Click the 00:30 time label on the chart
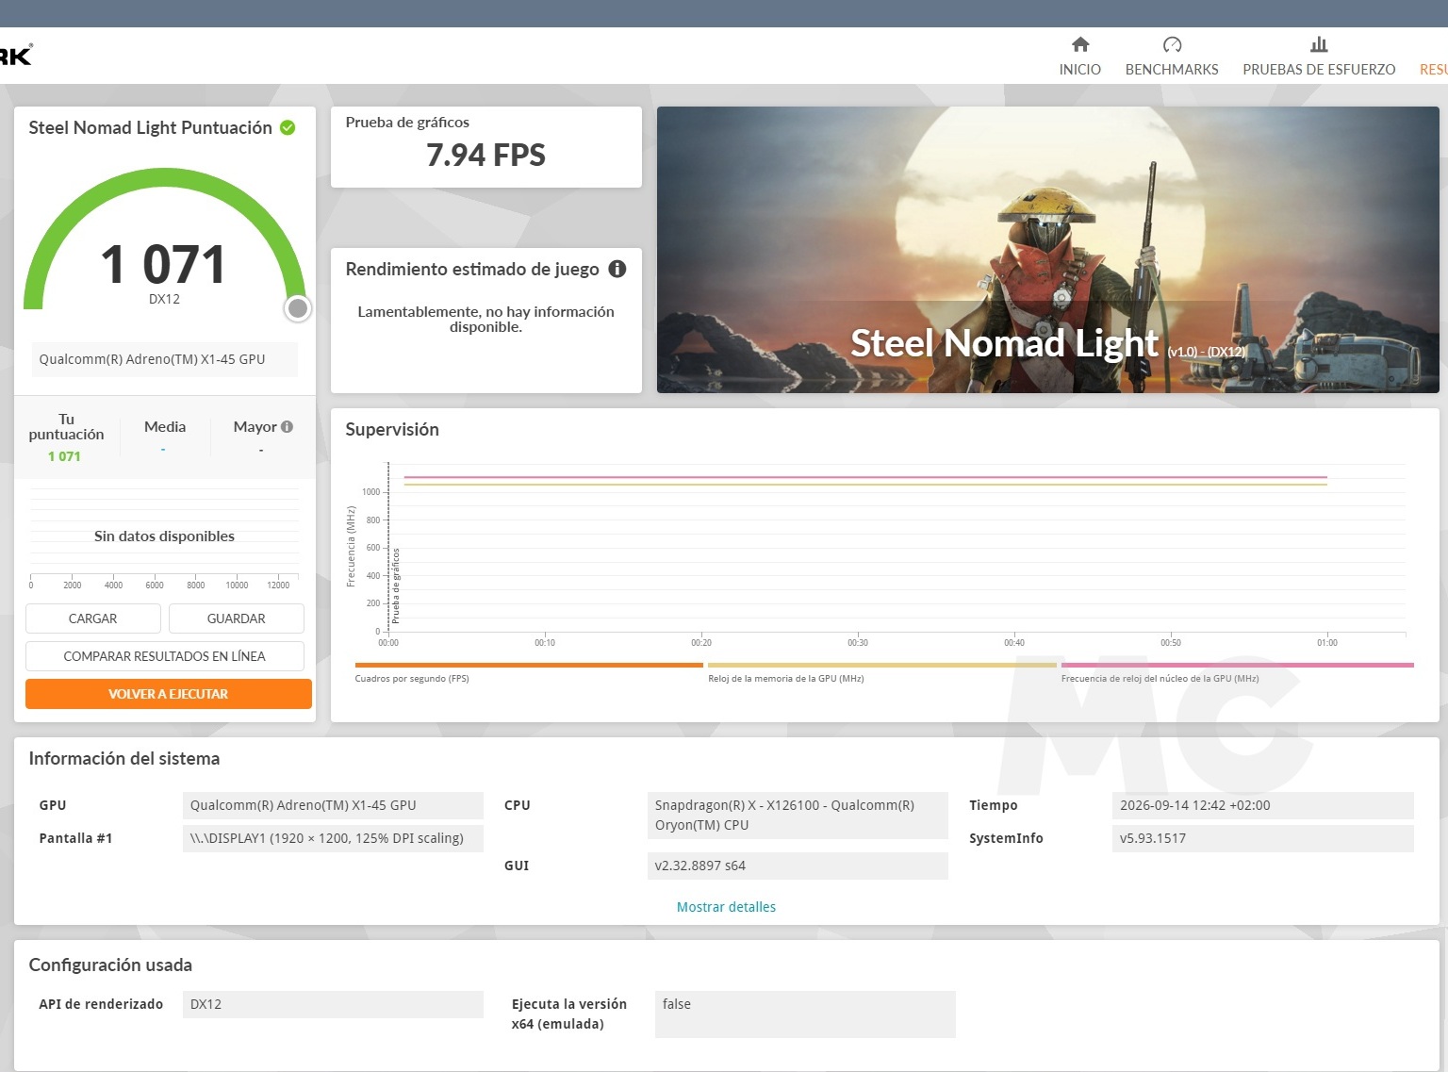 point(858,643)
